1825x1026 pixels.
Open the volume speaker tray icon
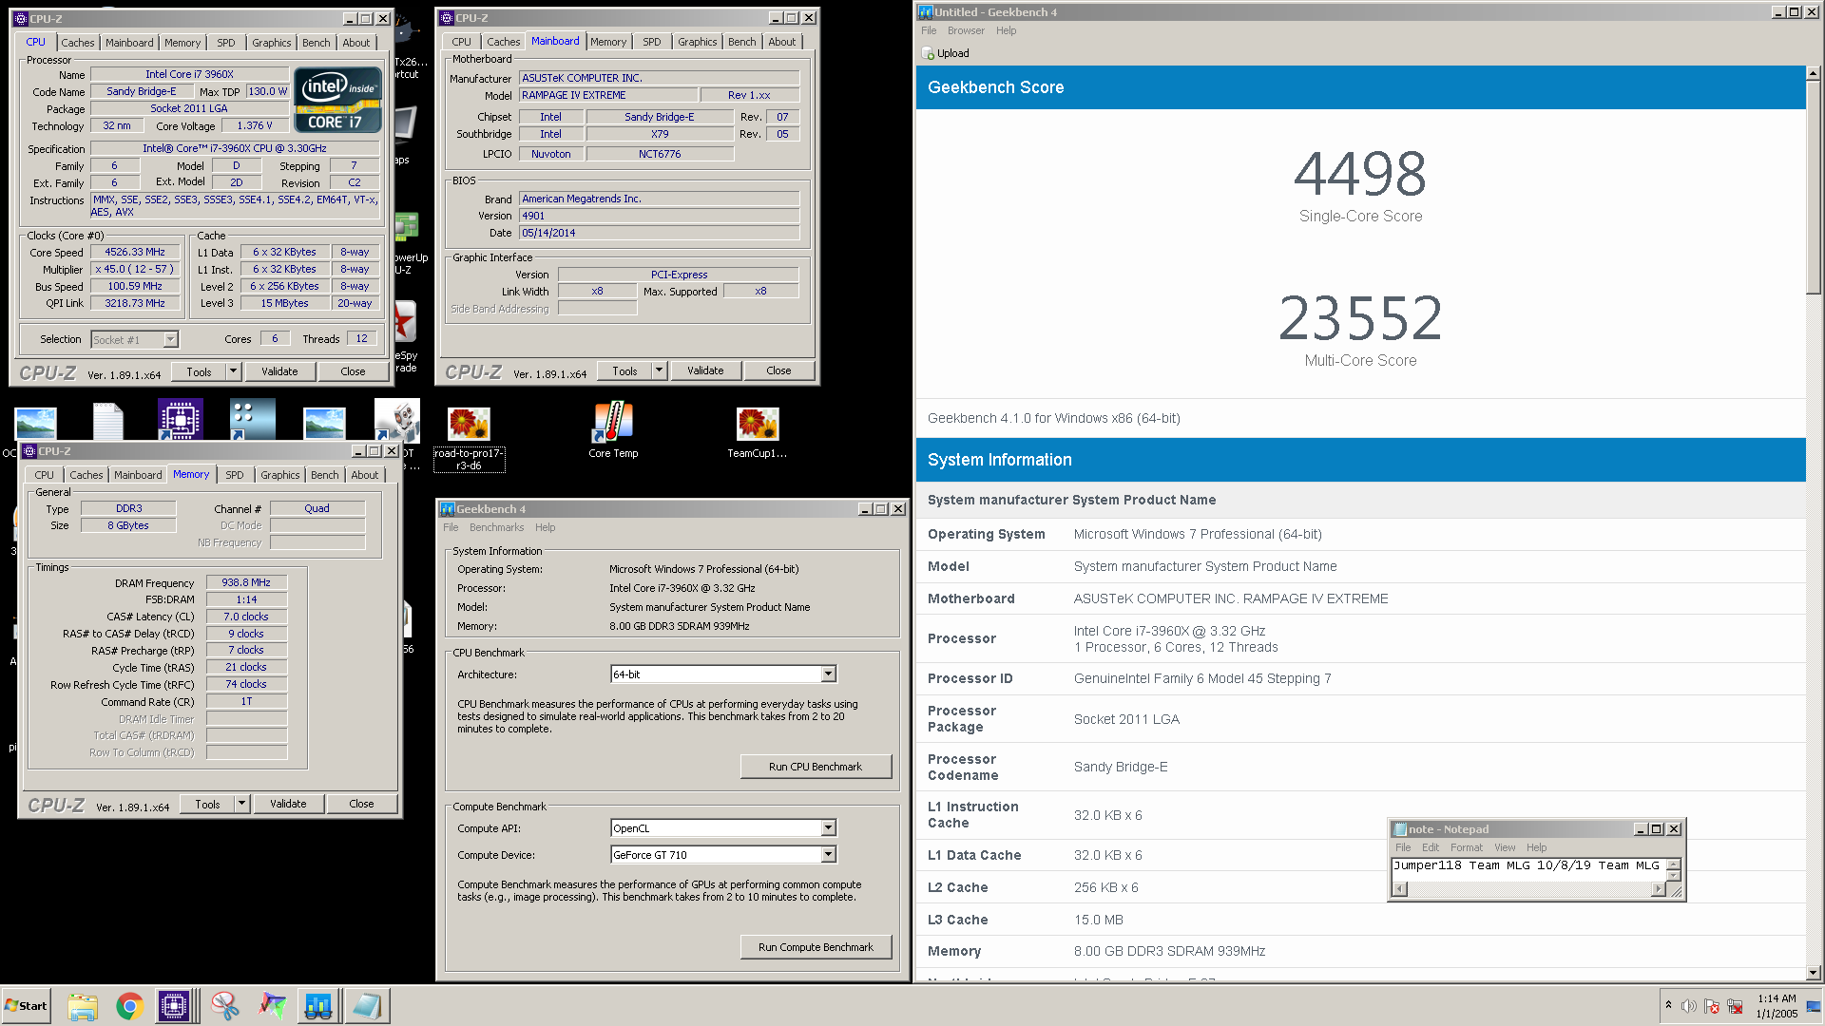point(1688,1006)
